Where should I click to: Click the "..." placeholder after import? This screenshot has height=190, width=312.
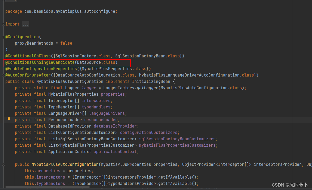[25, 24]
